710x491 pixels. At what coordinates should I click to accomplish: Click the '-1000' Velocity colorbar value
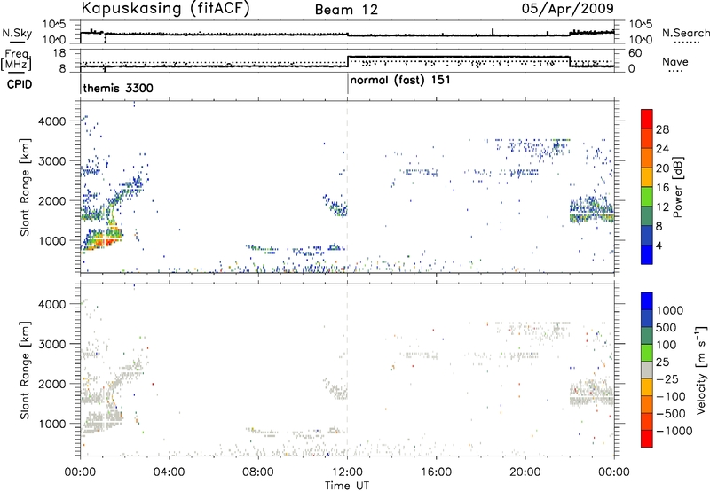pyautogui.click(x=674, y=431)
